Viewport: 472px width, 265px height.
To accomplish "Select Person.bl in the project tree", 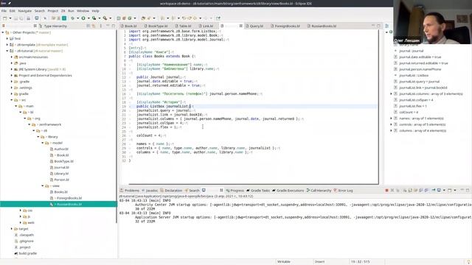I will click(59, 180).
